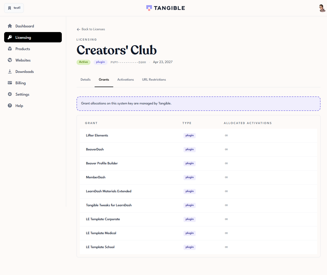Click the Settings gear icon
Viewport: 327px width, 275px height.
[x=10, y=94]
